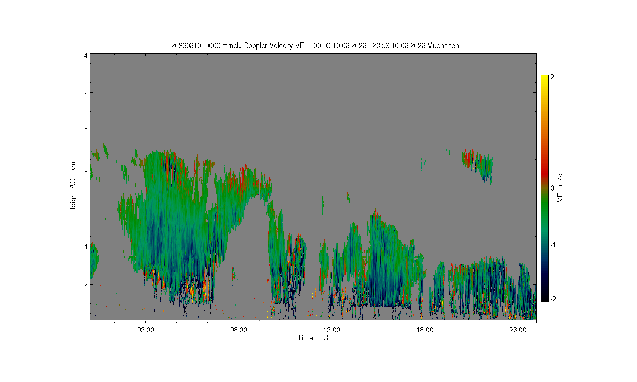Click the plot title starting with 20230310_0000.mmclx

(x=315, y=45)
